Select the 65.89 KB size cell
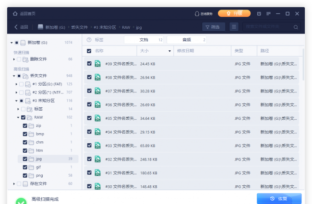 (148, 146)
